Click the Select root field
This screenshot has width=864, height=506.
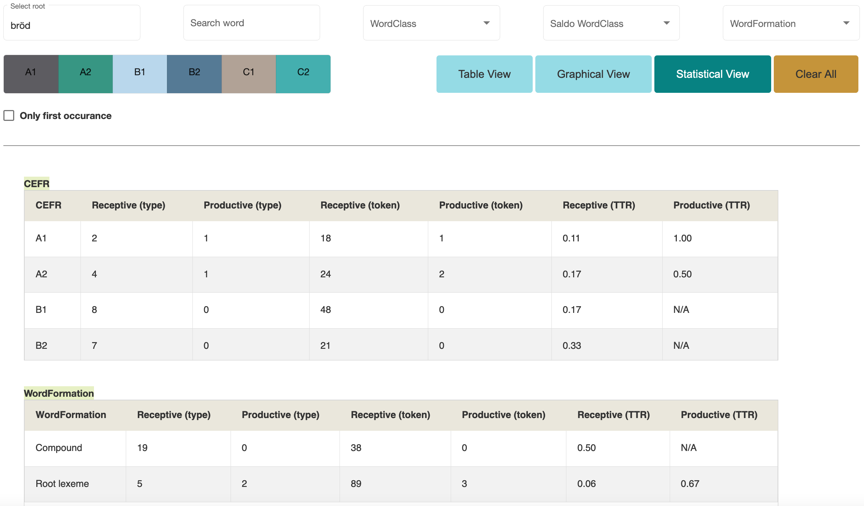click(72, 25)
